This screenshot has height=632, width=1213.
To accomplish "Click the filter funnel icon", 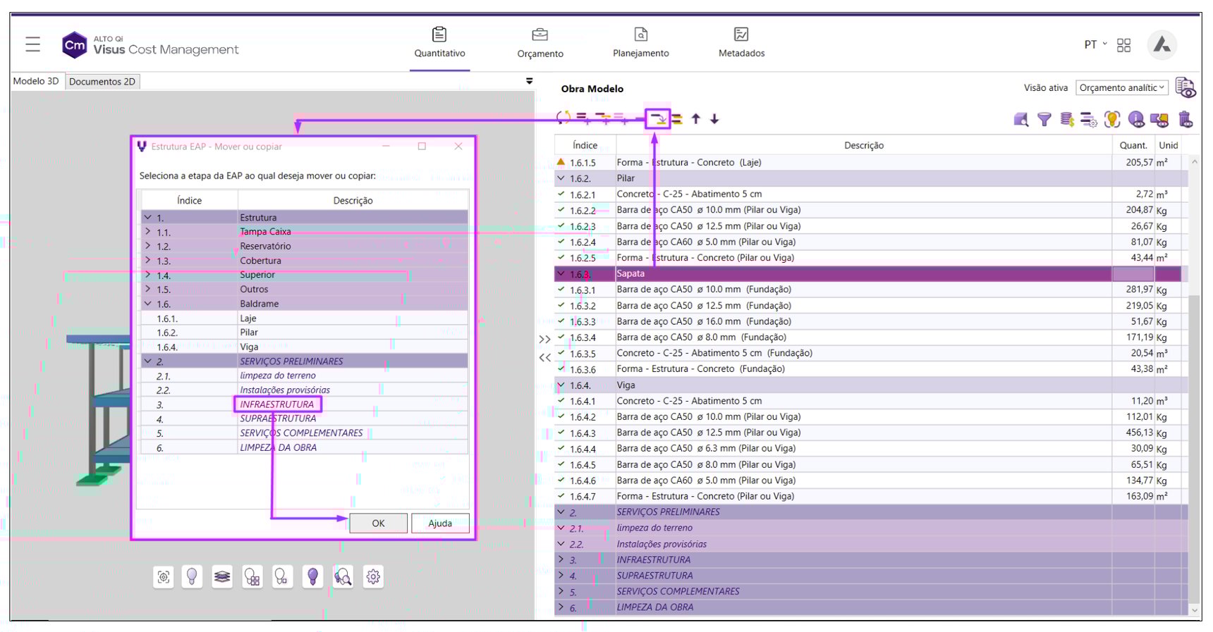I will point(1044,120).
